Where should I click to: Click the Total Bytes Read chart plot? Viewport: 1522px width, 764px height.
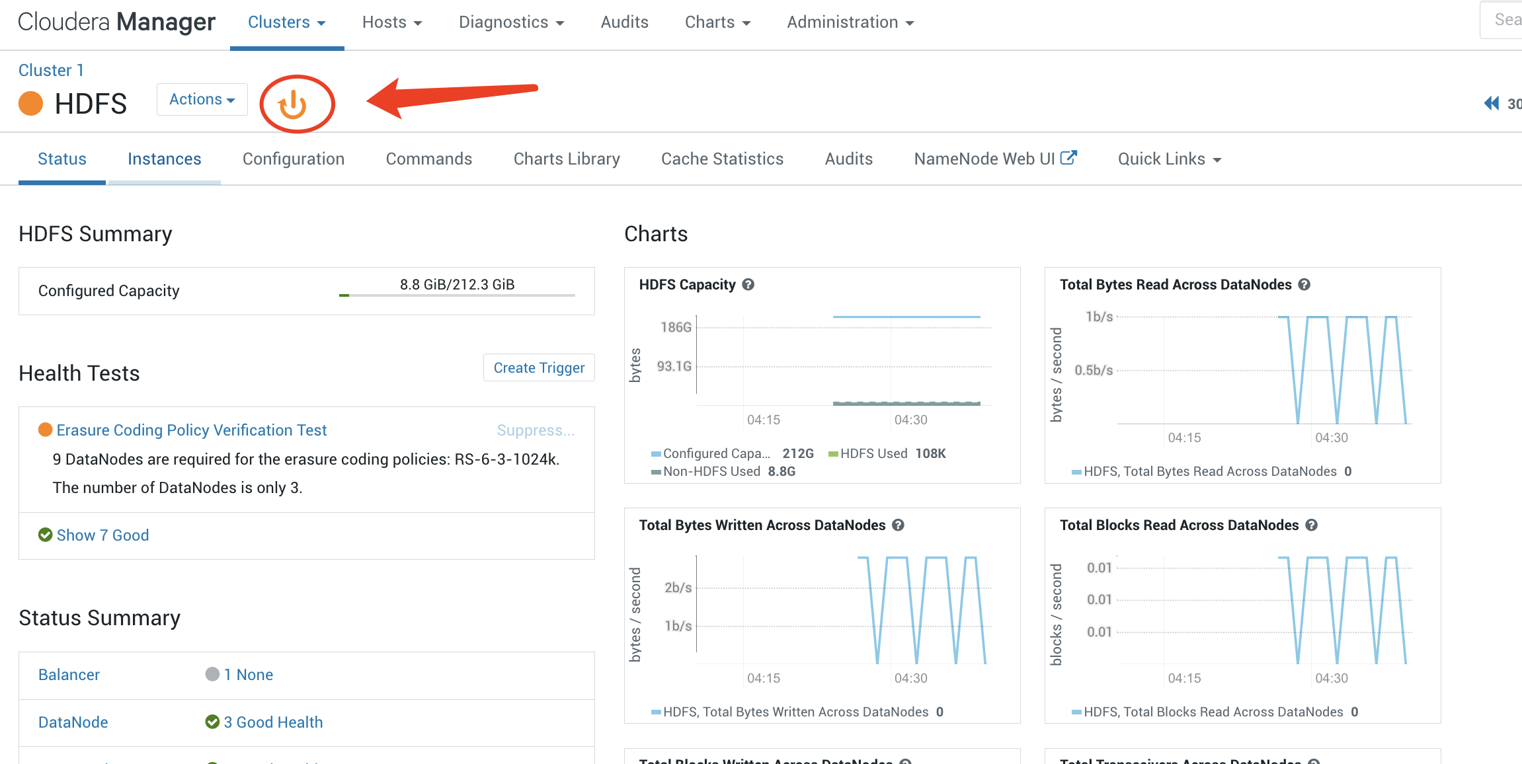(x=1265, y=369)
